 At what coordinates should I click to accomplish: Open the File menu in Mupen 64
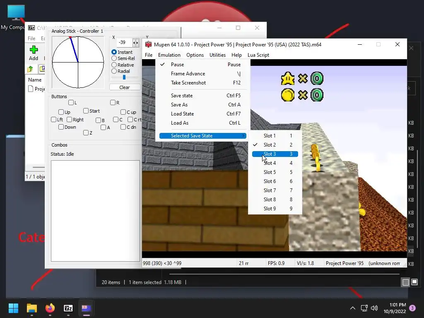point(149,55)
